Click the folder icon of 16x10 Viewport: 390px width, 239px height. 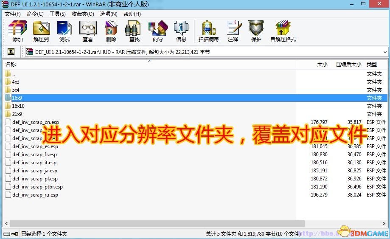tap(8, 106)
